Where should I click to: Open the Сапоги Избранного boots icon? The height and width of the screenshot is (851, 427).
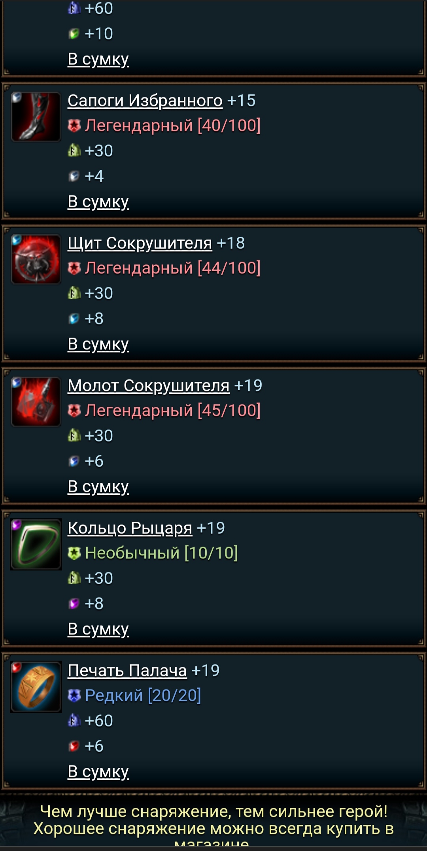pyautogui.click(x=36, y=117)
